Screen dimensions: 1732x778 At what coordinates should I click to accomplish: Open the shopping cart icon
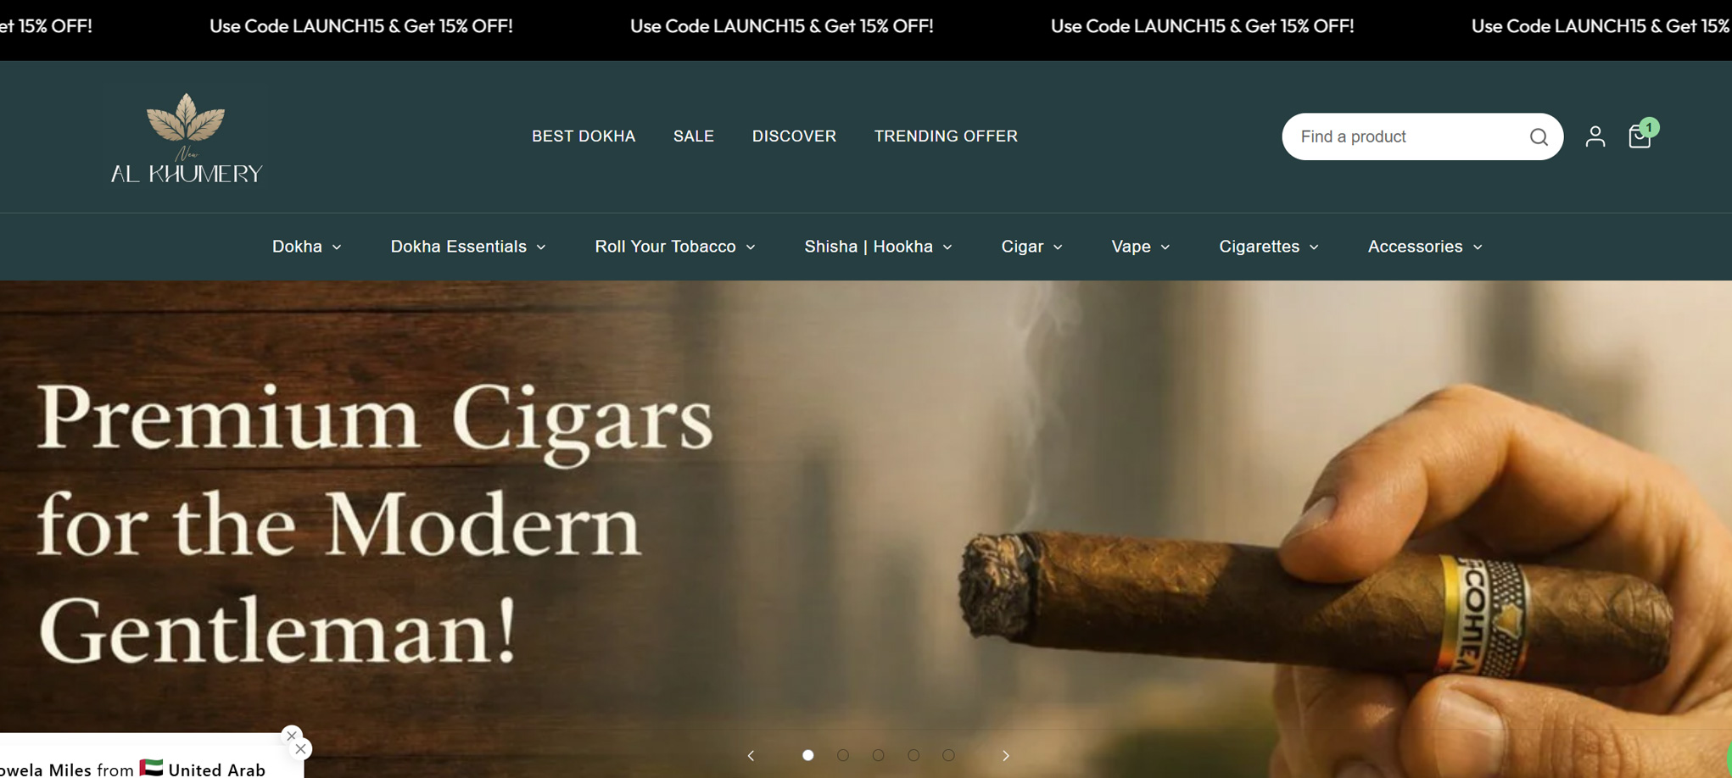(x=1640, y=136)
